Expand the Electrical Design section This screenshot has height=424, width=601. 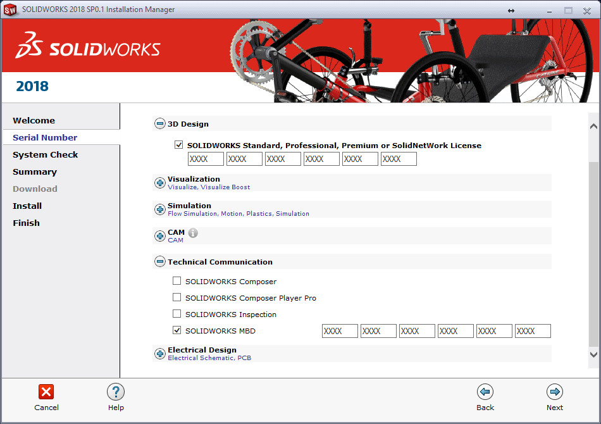click(x=159, y=354)
